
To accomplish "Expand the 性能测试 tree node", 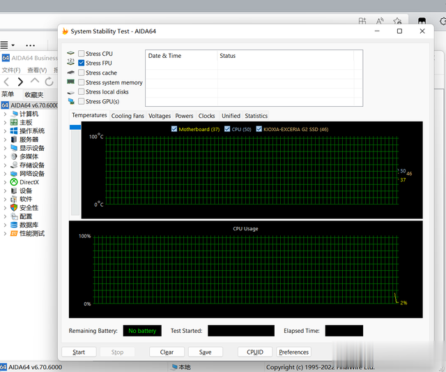I will click(x=5, y=234).
